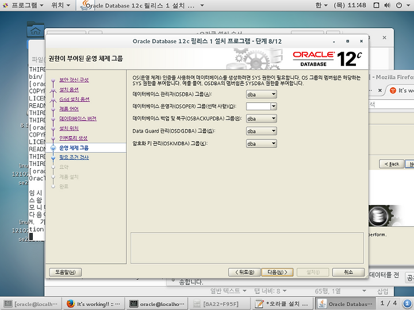Viewport: 414px width, 310px height.
Task: Switch to oracle@localho terminal taskbar item
Action: (157, 304)
